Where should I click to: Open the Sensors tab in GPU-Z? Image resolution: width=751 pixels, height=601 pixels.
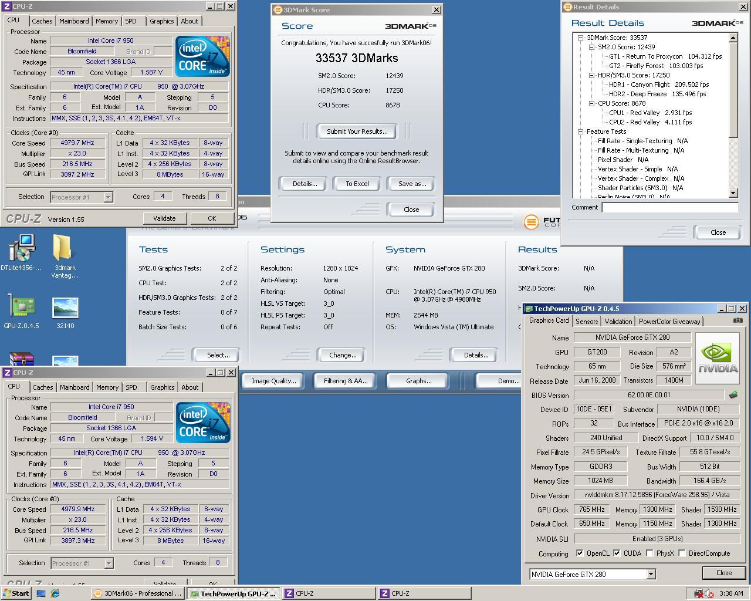tap(587, 322)
